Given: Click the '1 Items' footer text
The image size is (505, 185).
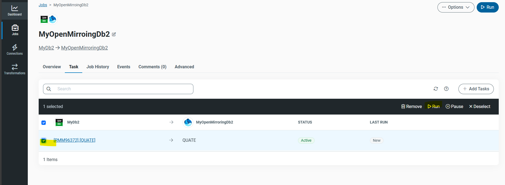Looking at the screenshot, I should [50, 159].
